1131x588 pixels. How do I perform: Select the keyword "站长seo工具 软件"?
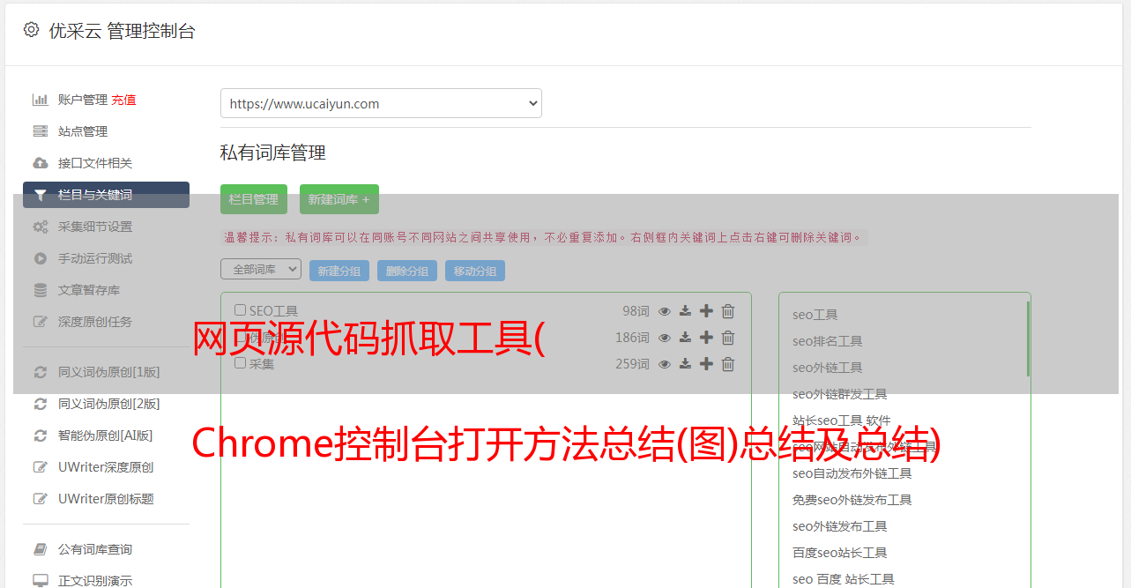point(842,421)
